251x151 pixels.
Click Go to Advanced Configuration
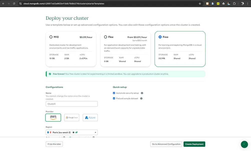click(166, 144)
